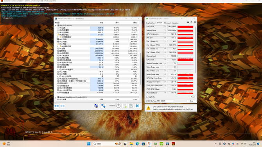Collapse the Network Intel Ethernet Controller group
Viewport: 262px width, 147px height.
(x=56, y=97)
